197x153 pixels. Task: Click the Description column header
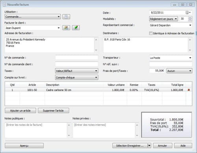tap(74, 85)
